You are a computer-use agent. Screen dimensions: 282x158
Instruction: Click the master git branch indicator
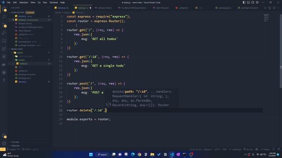12,149
